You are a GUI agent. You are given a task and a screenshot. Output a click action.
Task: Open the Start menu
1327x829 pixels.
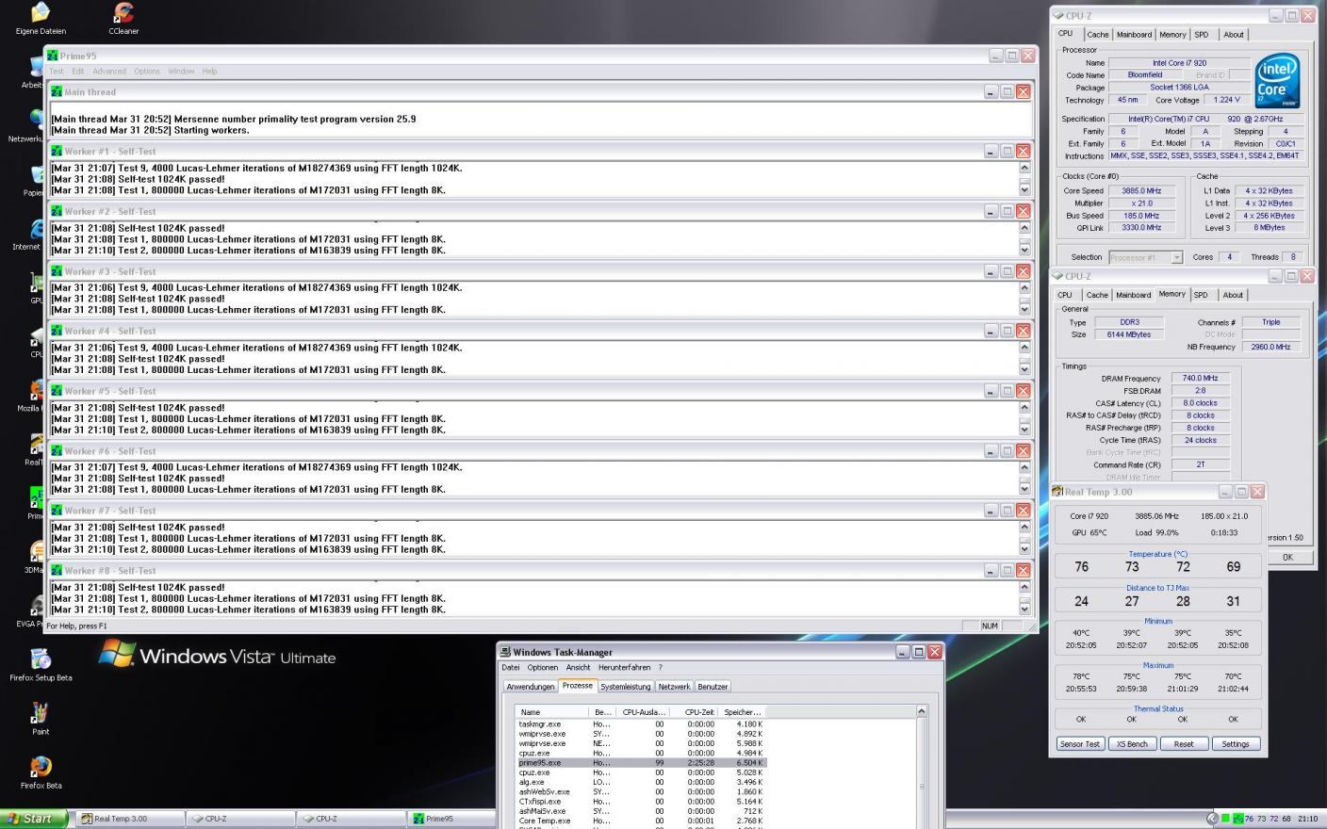click(x=34, y=819)
